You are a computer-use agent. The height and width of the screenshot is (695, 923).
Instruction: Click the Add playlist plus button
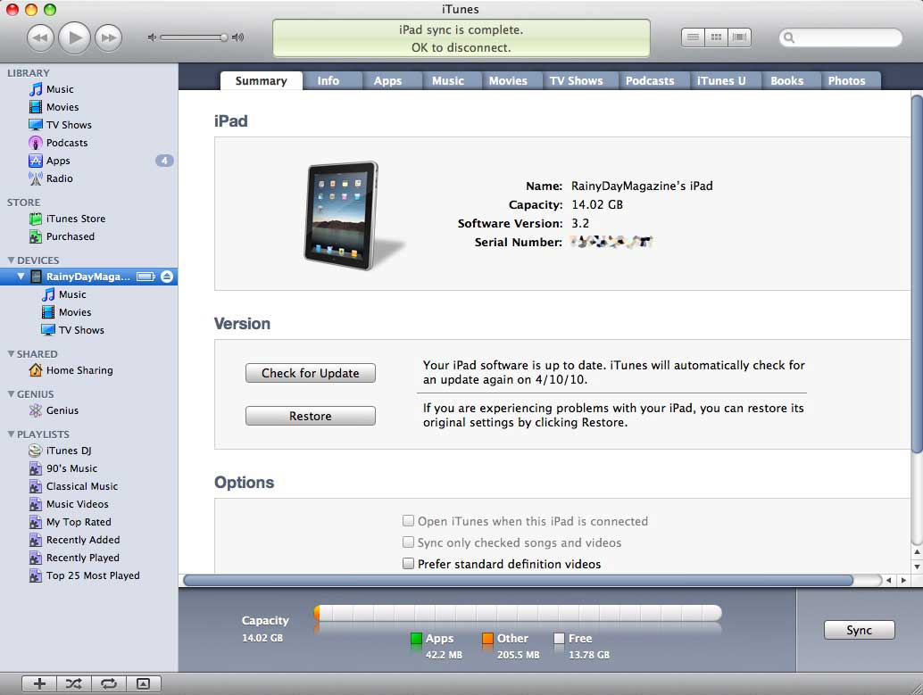[39, 683]
